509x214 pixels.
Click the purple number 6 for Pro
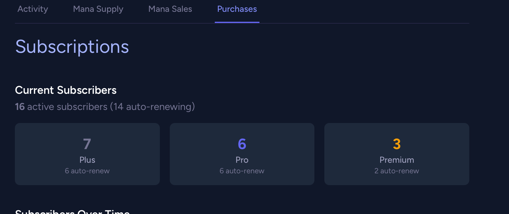click(242, 144)
